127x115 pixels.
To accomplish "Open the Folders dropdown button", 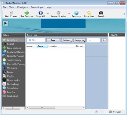I will [x=67, y=40].
